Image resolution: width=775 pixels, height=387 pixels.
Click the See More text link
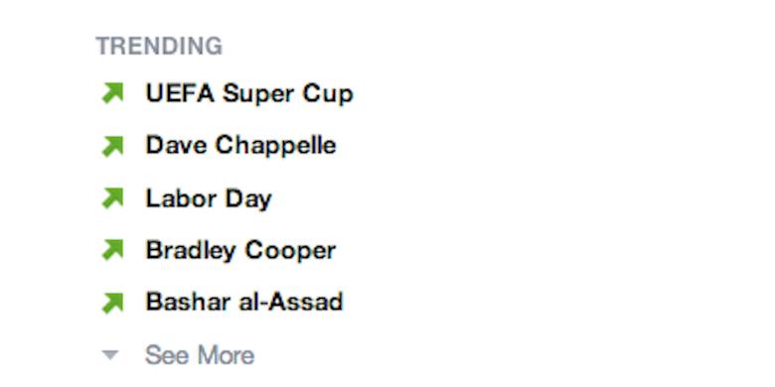200,355
